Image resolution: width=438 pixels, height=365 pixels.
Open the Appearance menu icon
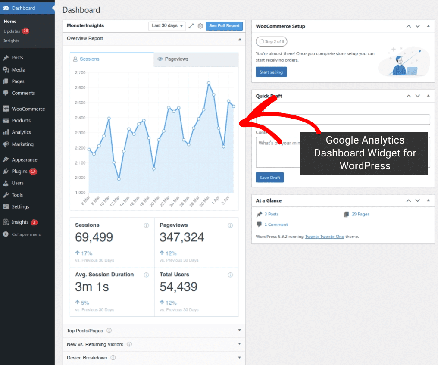pyautogui.click(x=7, y=159)
